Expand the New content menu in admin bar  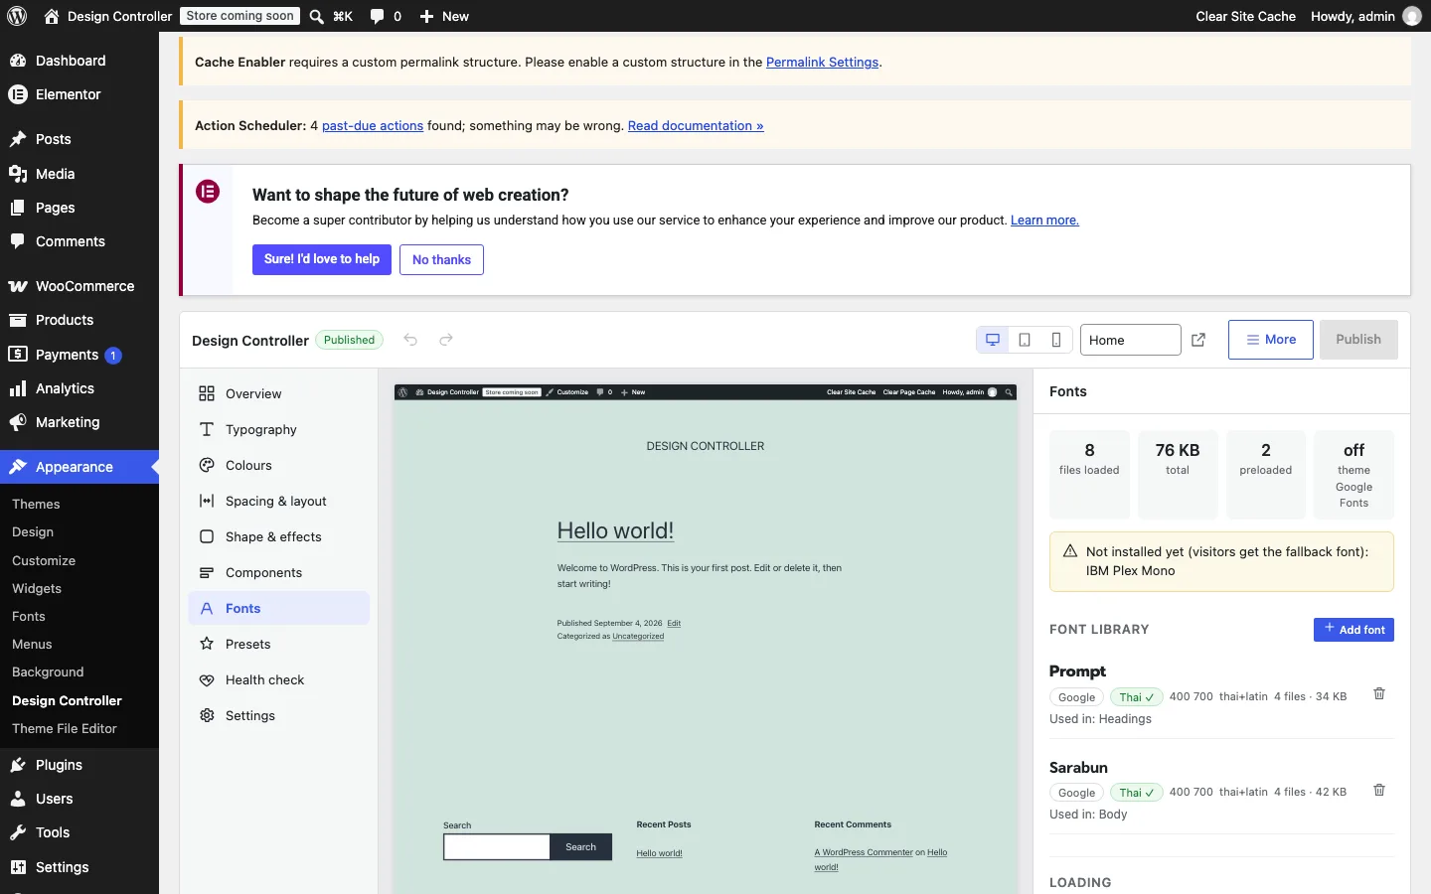[x=444, y=16]
